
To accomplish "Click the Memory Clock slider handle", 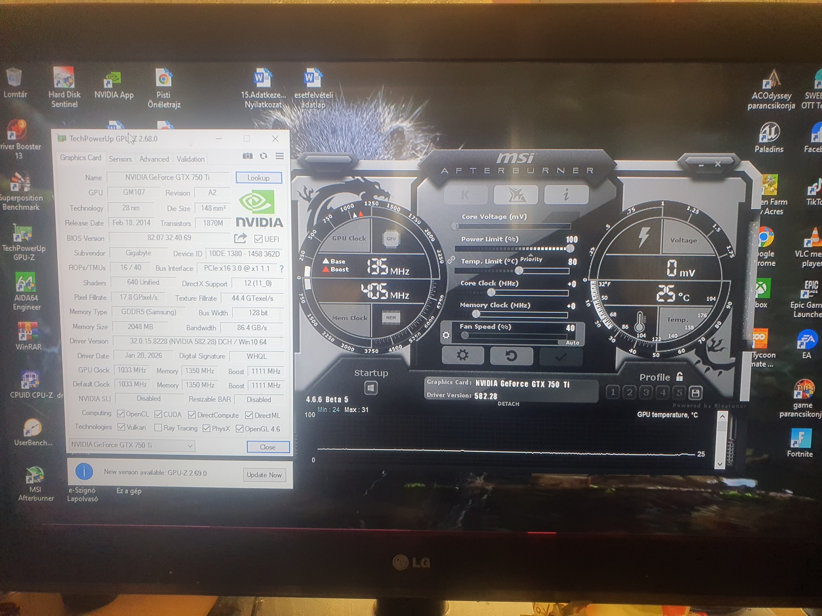I will click(475, 314).
